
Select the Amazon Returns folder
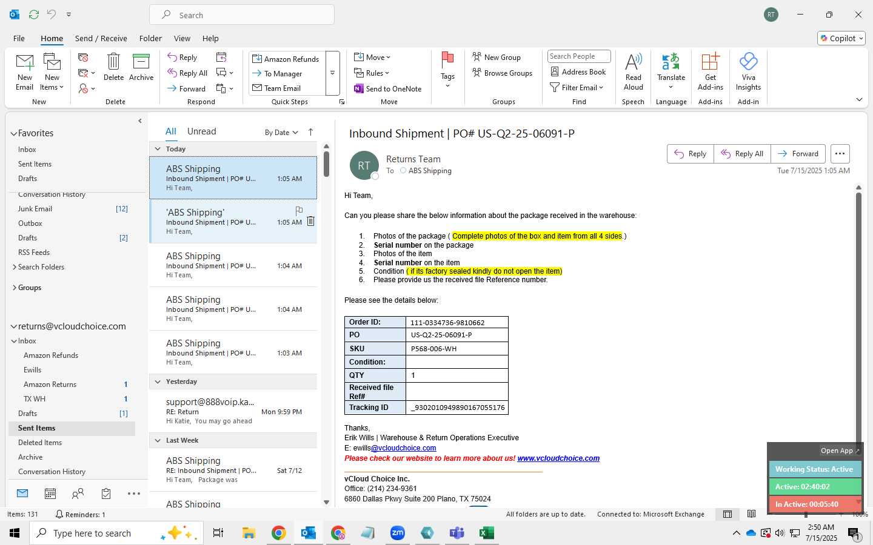tap(50, 385)
